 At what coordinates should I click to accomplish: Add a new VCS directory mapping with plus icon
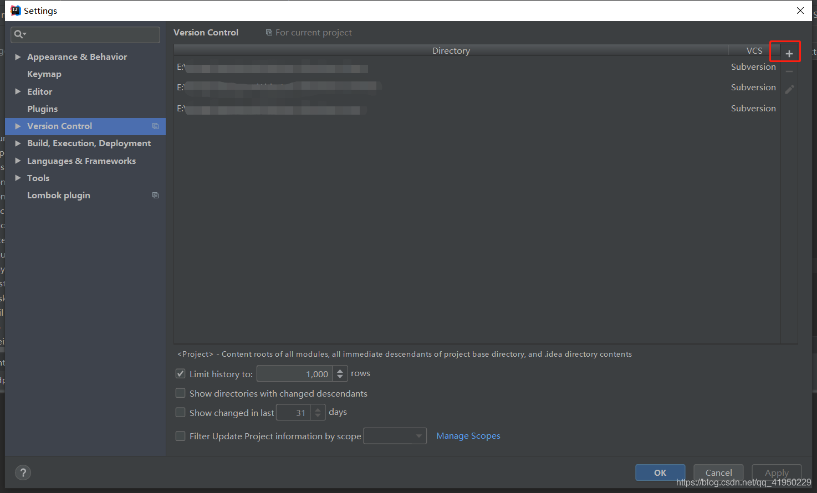[x=789, y=54]
